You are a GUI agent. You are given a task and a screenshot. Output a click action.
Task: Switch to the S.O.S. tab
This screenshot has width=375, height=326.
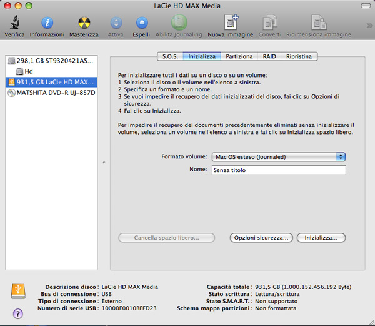[x=170, y=56]
